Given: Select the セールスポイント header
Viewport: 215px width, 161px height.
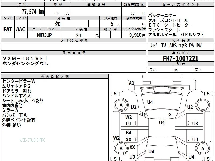Looking at the screenshot, I should pos(181,5).
